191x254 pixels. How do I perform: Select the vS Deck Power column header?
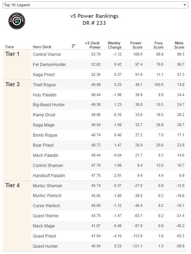click(93, 45)
